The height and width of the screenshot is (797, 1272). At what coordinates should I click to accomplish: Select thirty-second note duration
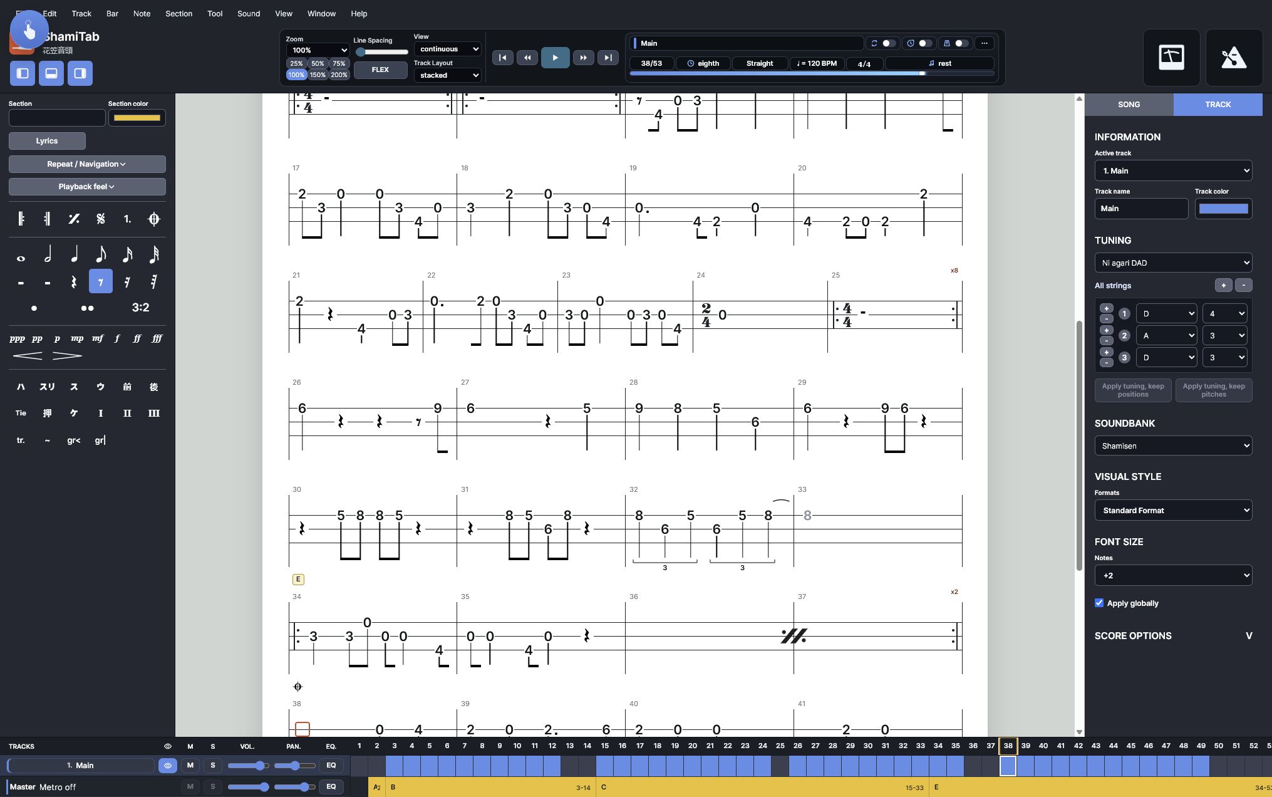(x=153, y=255)
